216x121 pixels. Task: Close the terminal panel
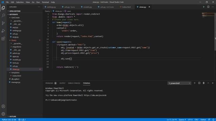213,83
